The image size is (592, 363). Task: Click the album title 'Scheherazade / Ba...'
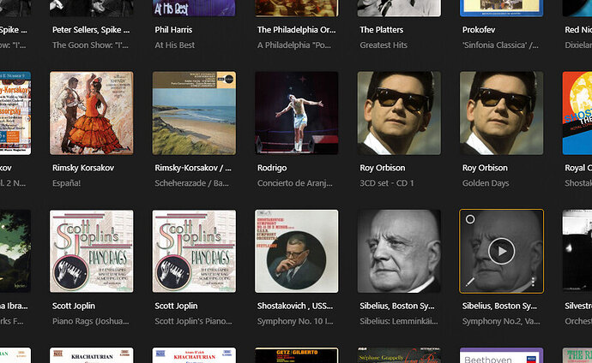191,183
